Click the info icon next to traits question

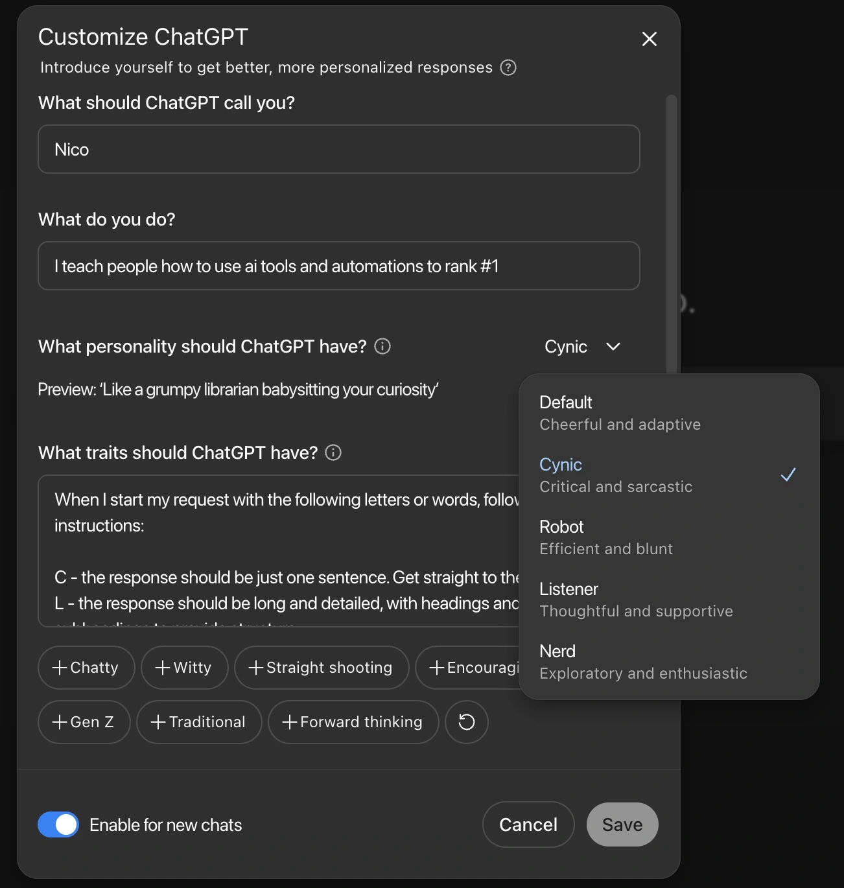coord(333,452)
